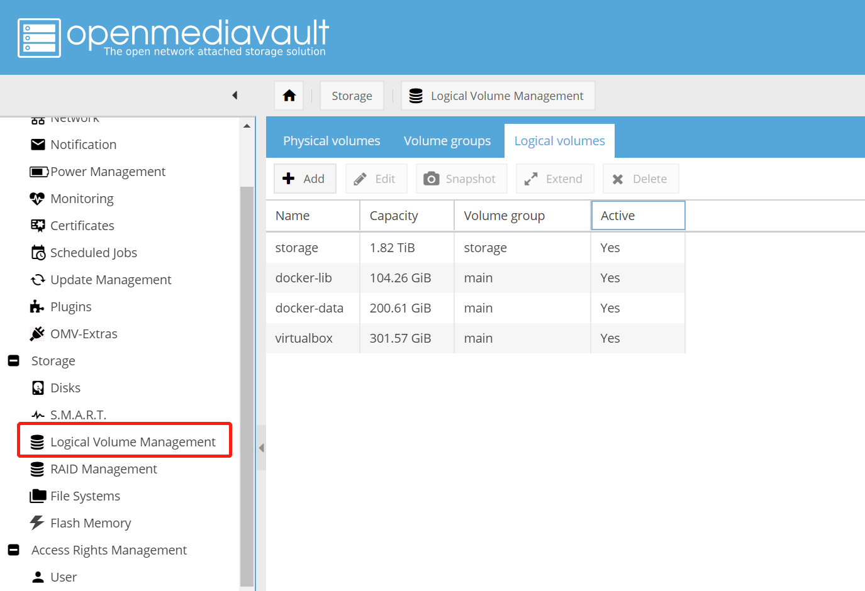Click the 104.26 GiB capacity cell

[x=407, y=278]
